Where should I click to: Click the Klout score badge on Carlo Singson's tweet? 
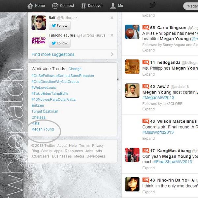tap(146, 27)
